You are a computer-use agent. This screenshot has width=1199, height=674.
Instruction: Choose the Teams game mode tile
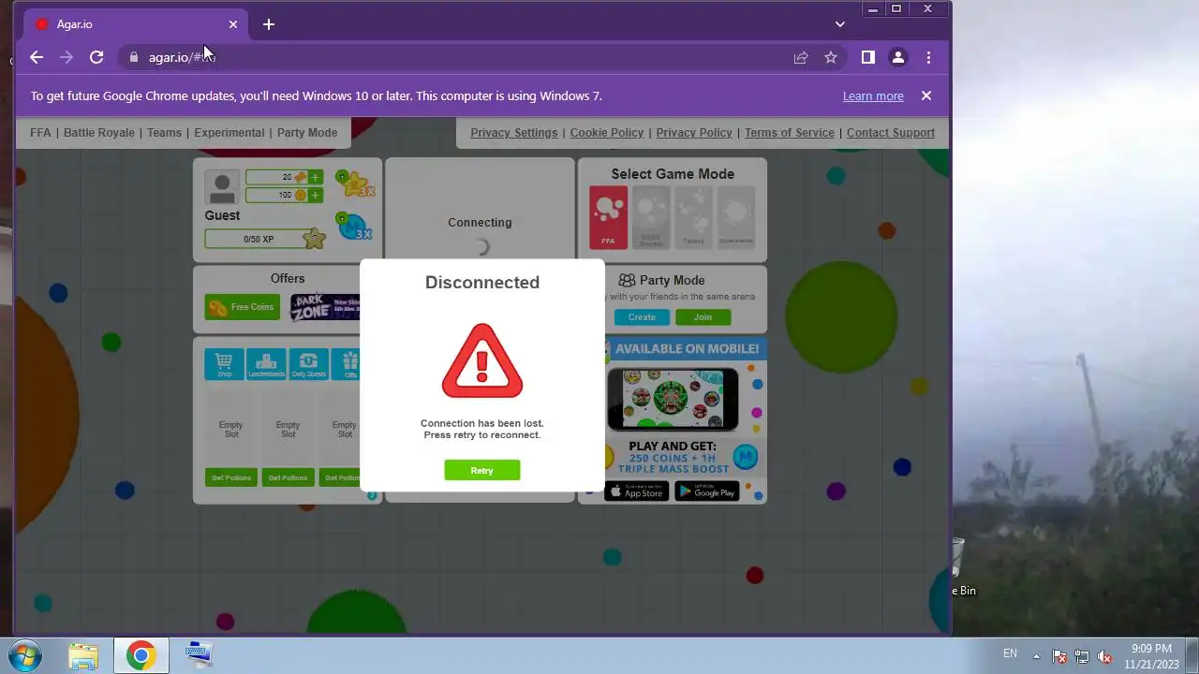point(693,217)
